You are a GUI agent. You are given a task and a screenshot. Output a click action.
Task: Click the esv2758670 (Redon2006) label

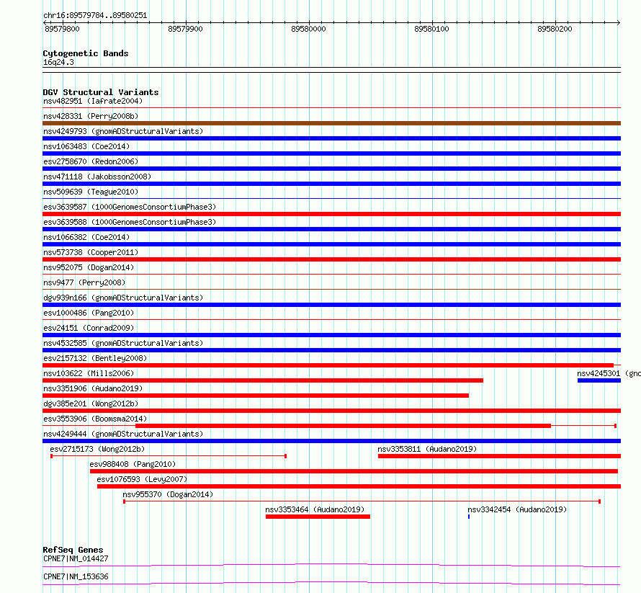[x=91, y=161]
